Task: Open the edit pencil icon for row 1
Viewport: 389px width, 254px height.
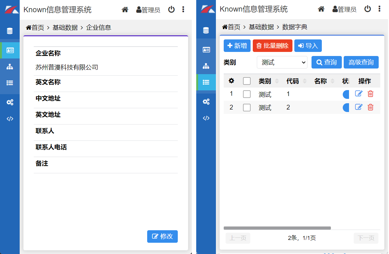Action: (x=359, y=93)
